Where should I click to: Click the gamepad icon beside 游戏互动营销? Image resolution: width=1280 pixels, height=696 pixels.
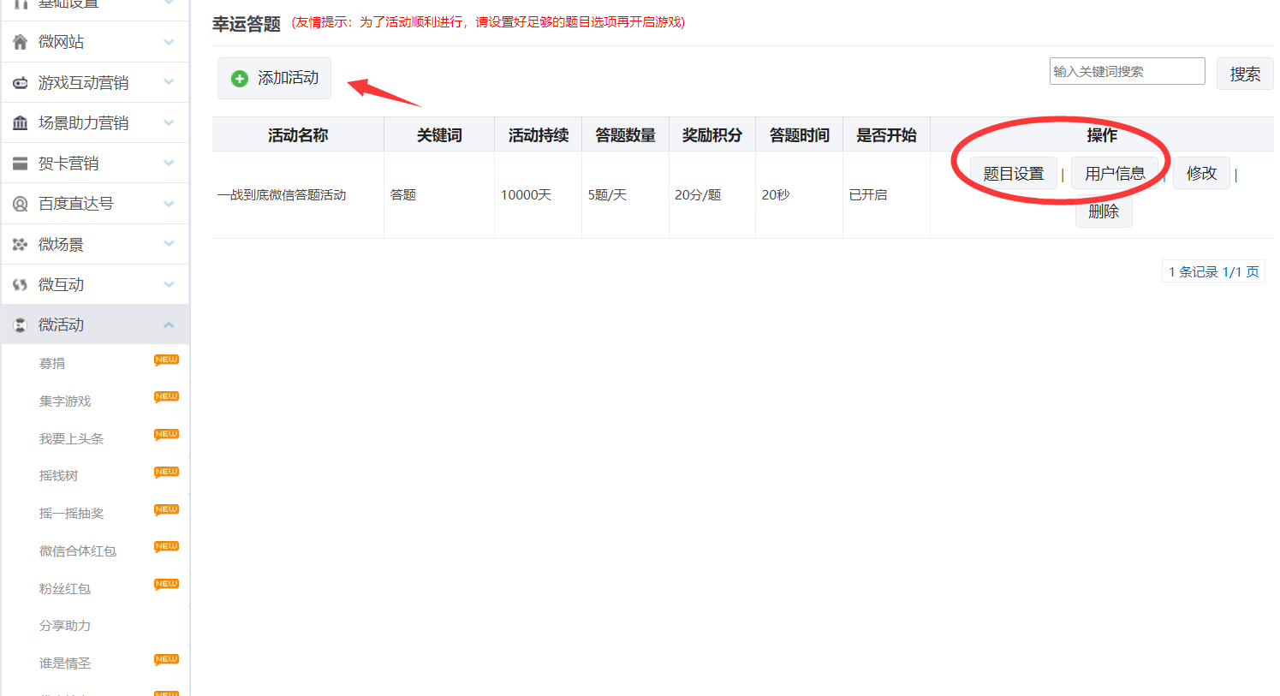[21, 83]
